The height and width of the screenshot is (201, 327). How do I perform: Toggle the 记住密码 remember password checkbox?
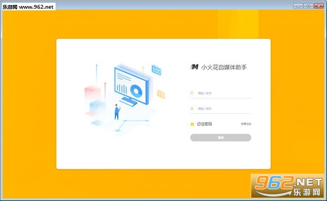(x=192, y=125)
